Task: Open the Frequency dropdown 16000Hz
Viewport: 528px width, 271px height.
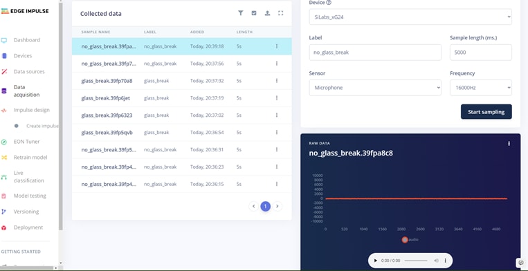Action: [480, 88]
